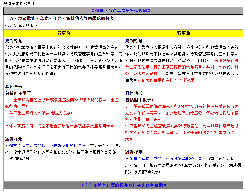The height and width of the screenshot is (191, 245).
Task: Select the yellow 变更前 column header
Action: pyautogui.click(x=64, y=33)
